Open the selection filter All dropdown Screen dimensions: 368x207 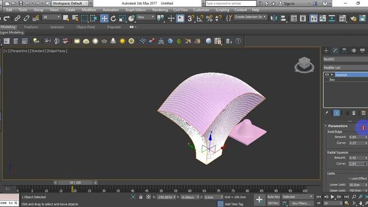coord(51,17)
